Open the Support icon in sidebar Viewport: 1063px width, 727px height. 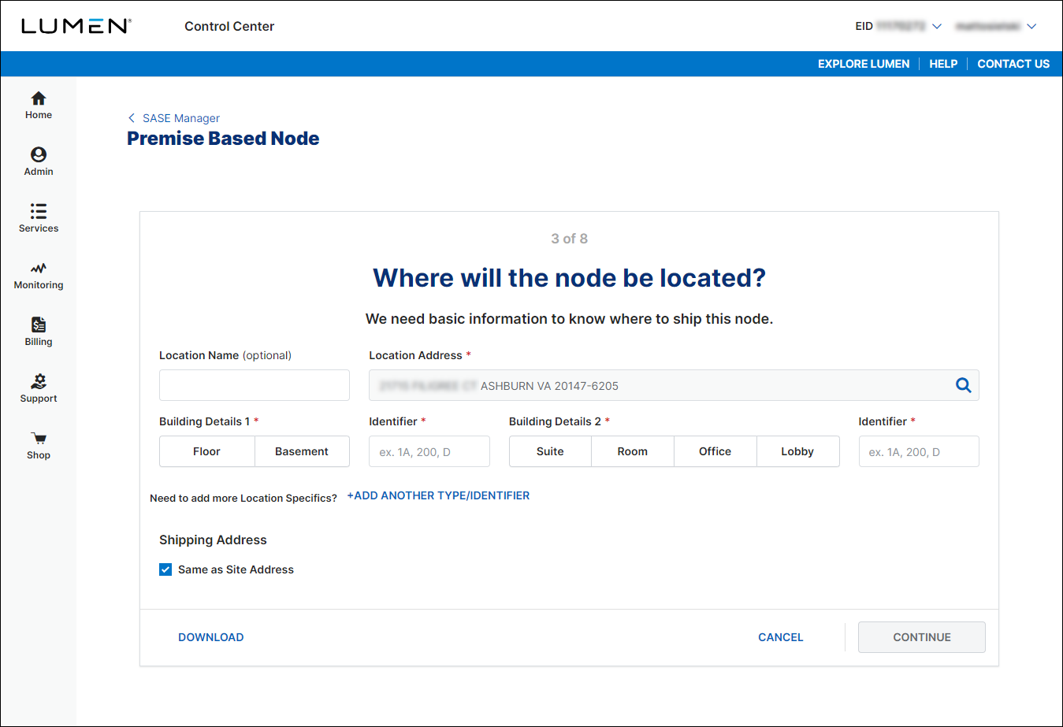click(39, 381)
